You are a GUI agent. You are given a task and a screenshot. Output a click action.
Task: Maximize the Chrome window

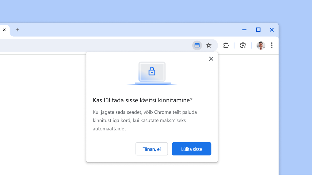pos(258,30)
